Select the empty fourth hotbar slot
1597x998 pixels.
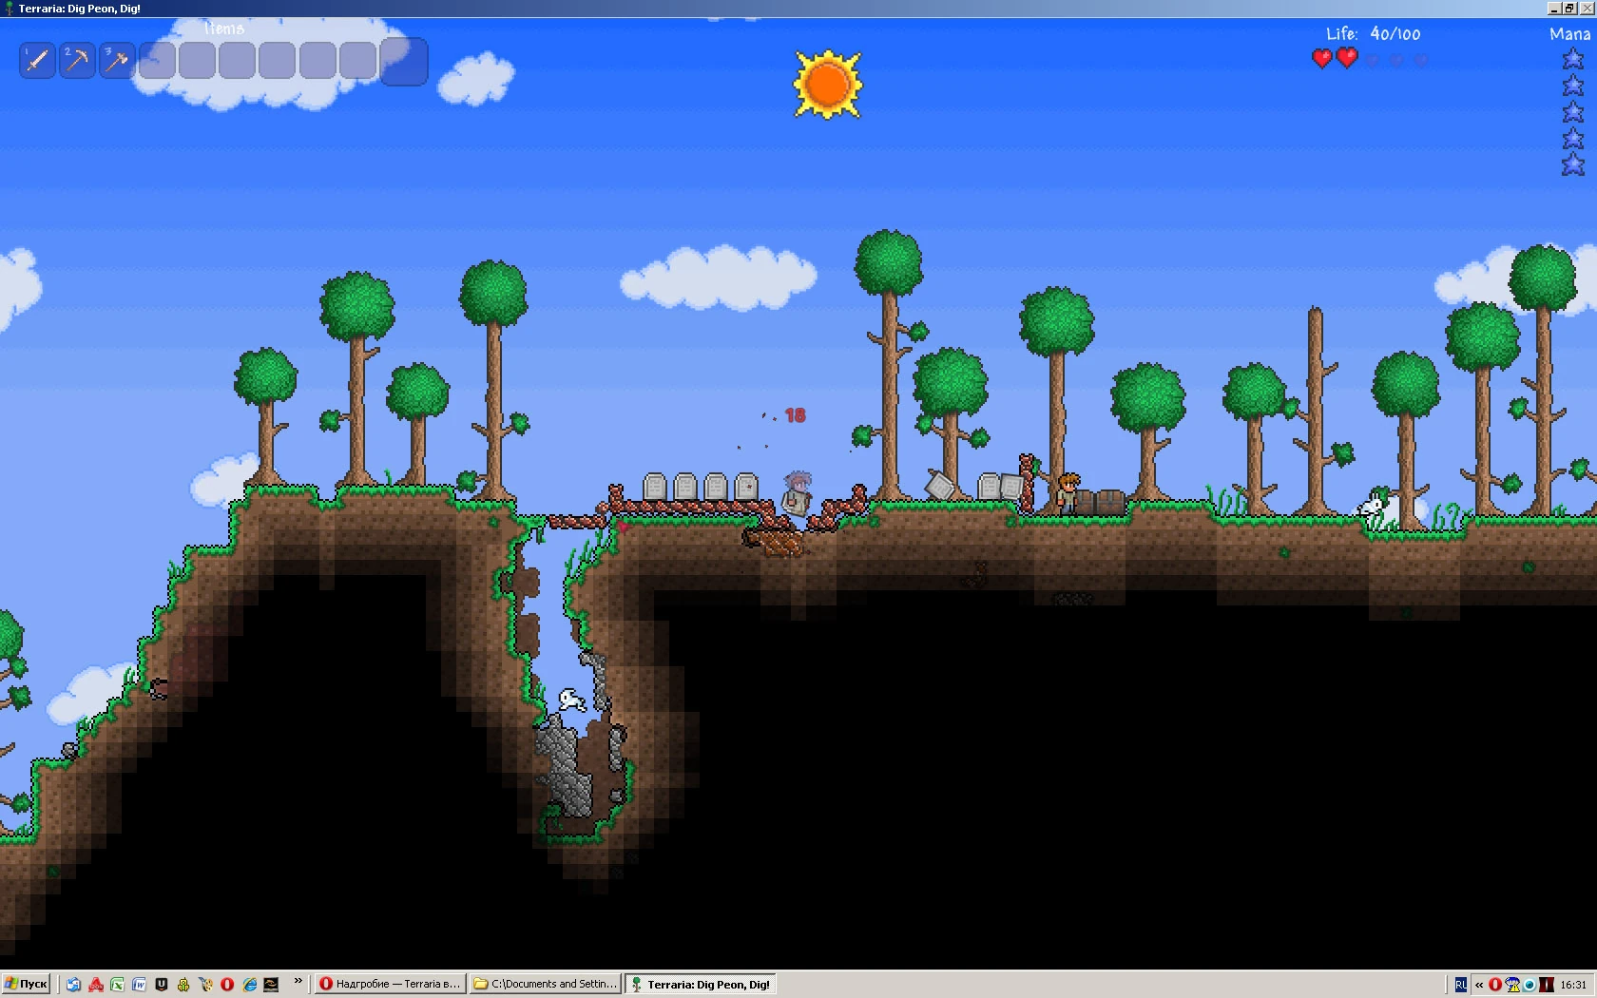pyautogui.click(x=158, y=61)
